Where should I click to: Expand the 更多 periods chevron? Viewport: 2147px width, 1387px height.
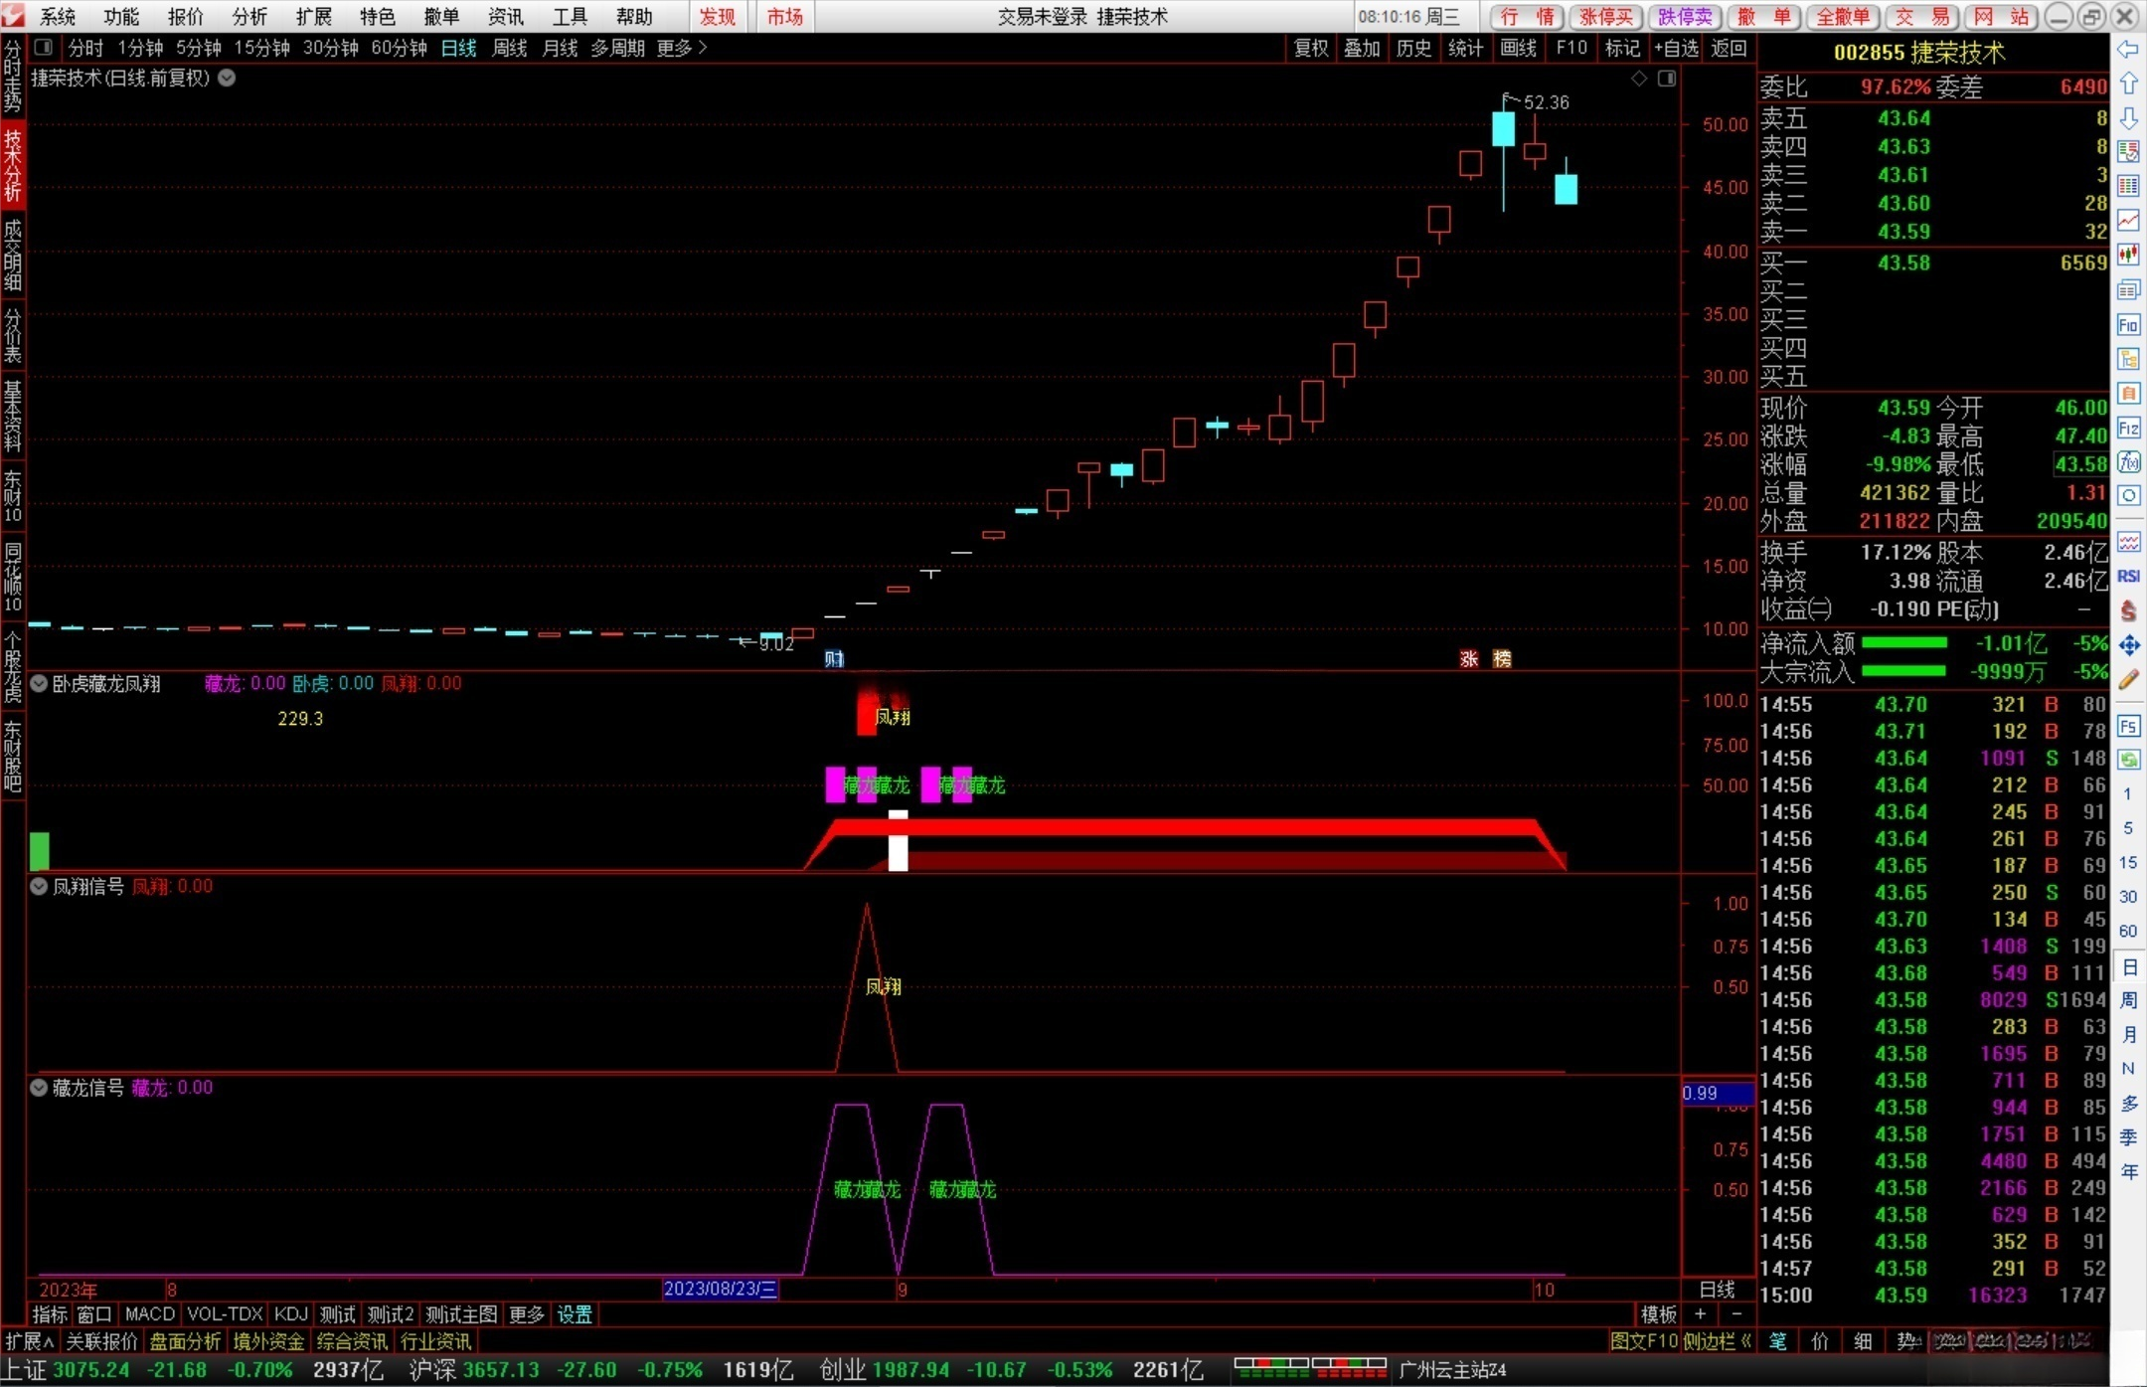click(x=703, y=48)
